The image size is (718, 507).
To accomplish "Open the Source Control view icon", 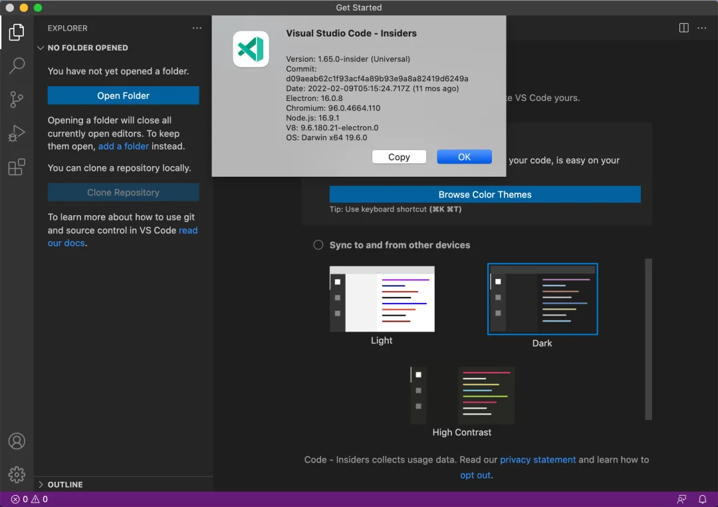I will [17, 99].
